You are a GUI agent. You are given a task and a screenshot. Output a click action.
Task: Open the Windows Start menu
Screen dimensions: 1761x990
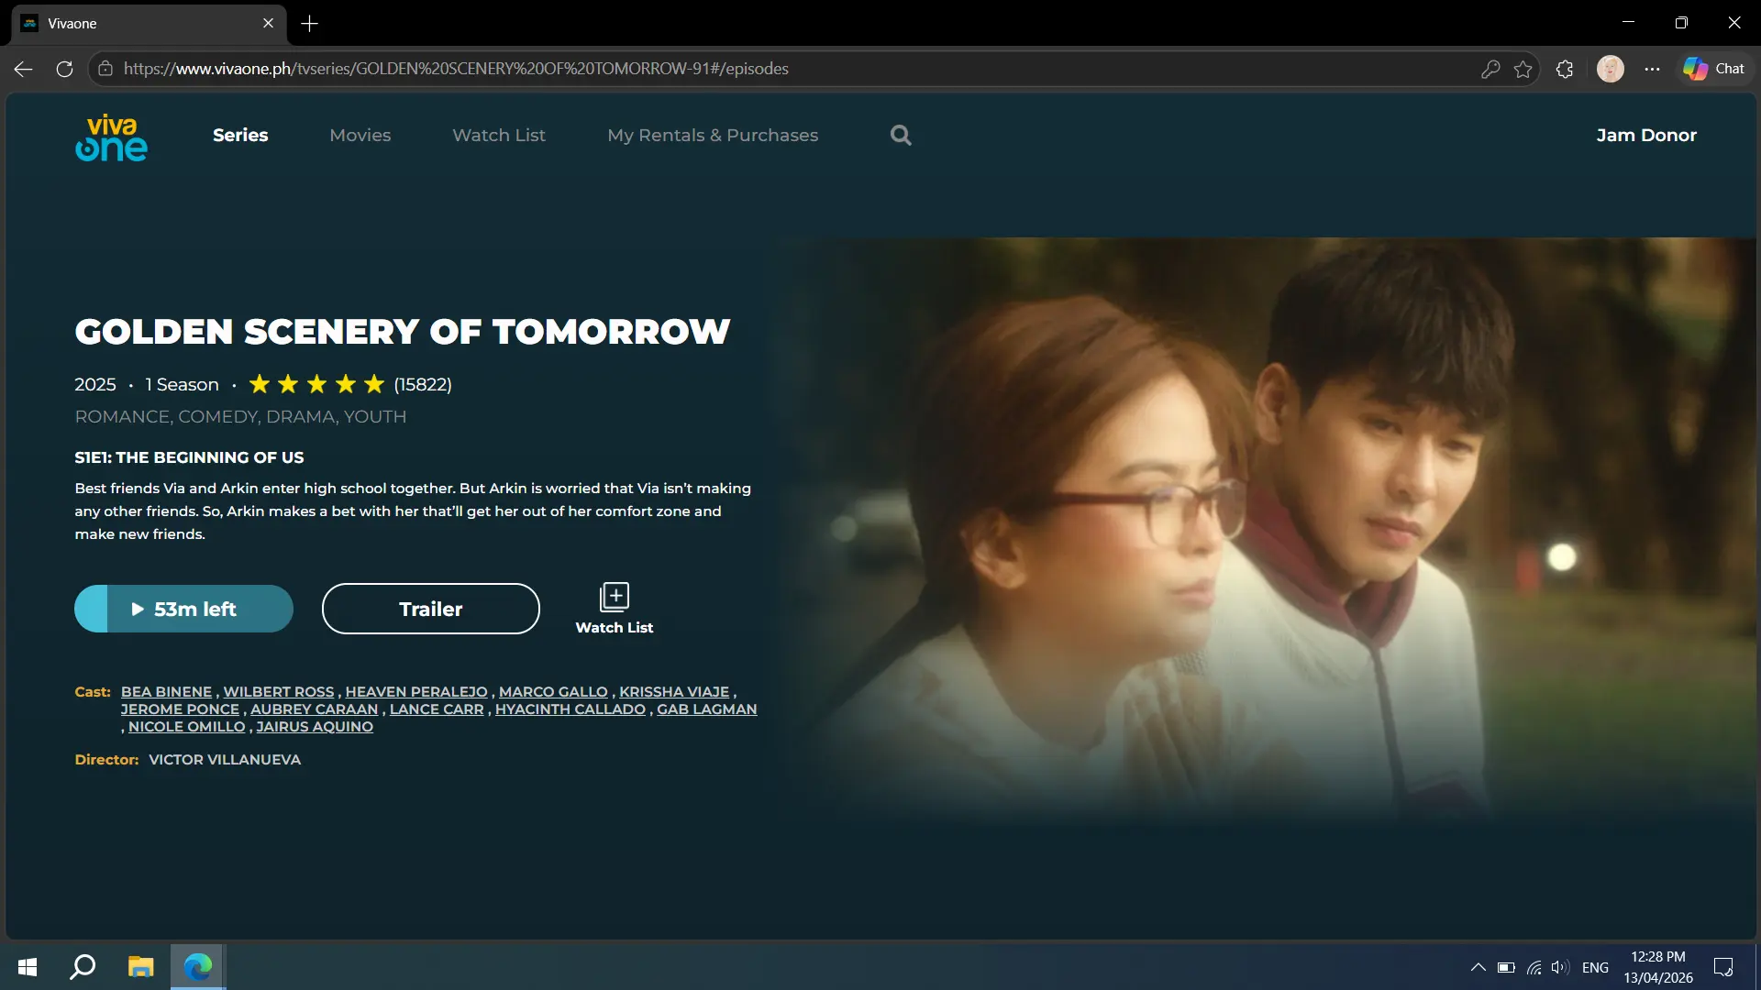click(x=28, y=966)
